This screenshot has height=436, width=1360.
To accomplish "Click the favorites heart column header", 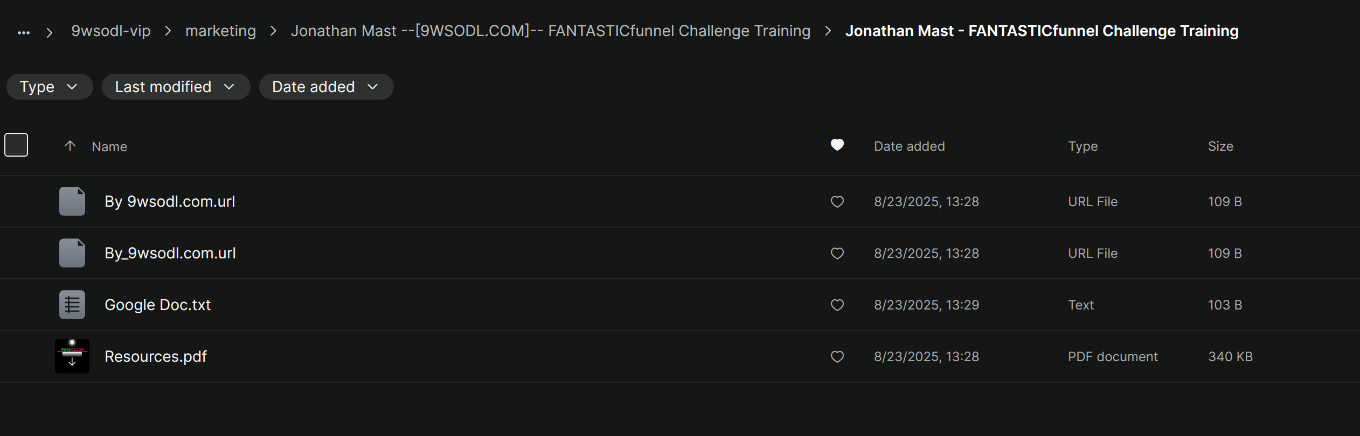I will (x=837, y=145).
